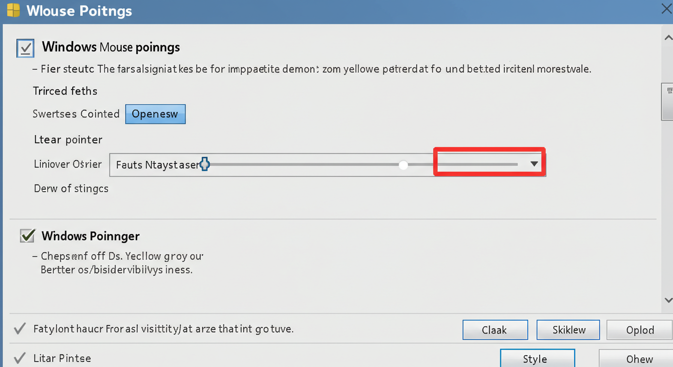The image size is (673, 367).
Task: Click the Claak button
Action: point(495,330)
